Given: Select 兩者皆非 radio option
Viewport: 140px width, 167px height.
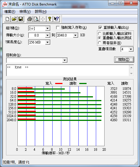Looking at the screenshot, I should pos(99,43).
